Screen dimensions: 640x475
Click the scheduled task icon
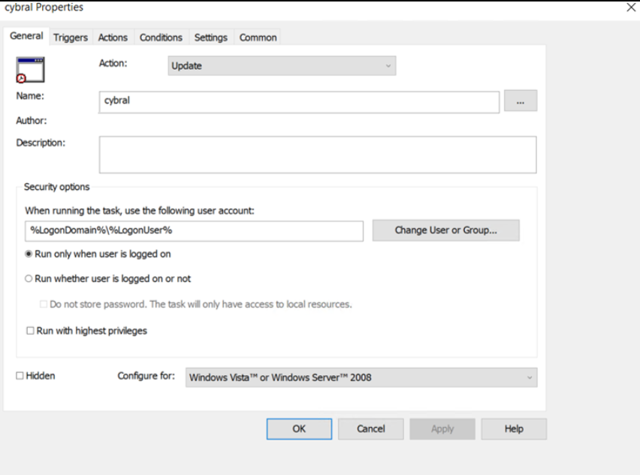(x=31, y=70)
